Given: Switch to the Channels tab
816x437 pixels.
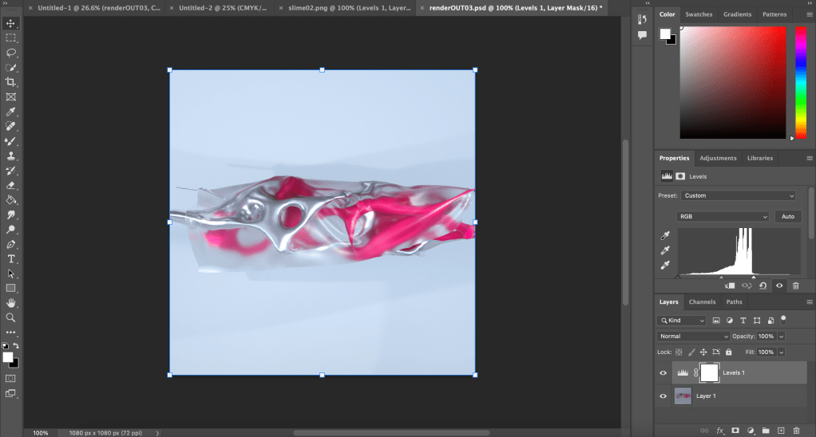Looking at the screenshot, I should pyautogui.click(x=702, y=302).
